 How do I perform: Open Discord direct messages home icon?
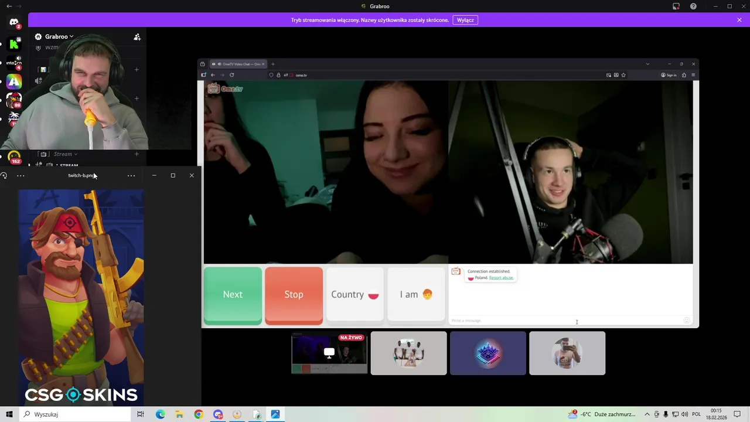pos(14,22)
